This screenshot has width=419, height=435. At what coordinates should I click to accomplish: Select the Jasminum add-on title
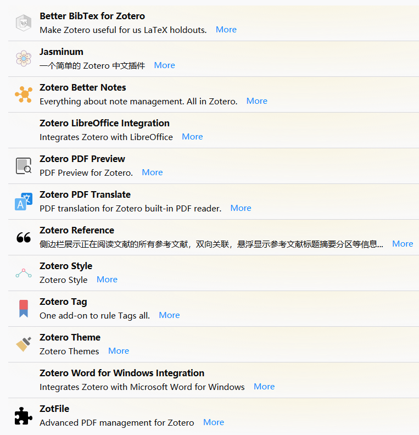coord(62,52)
